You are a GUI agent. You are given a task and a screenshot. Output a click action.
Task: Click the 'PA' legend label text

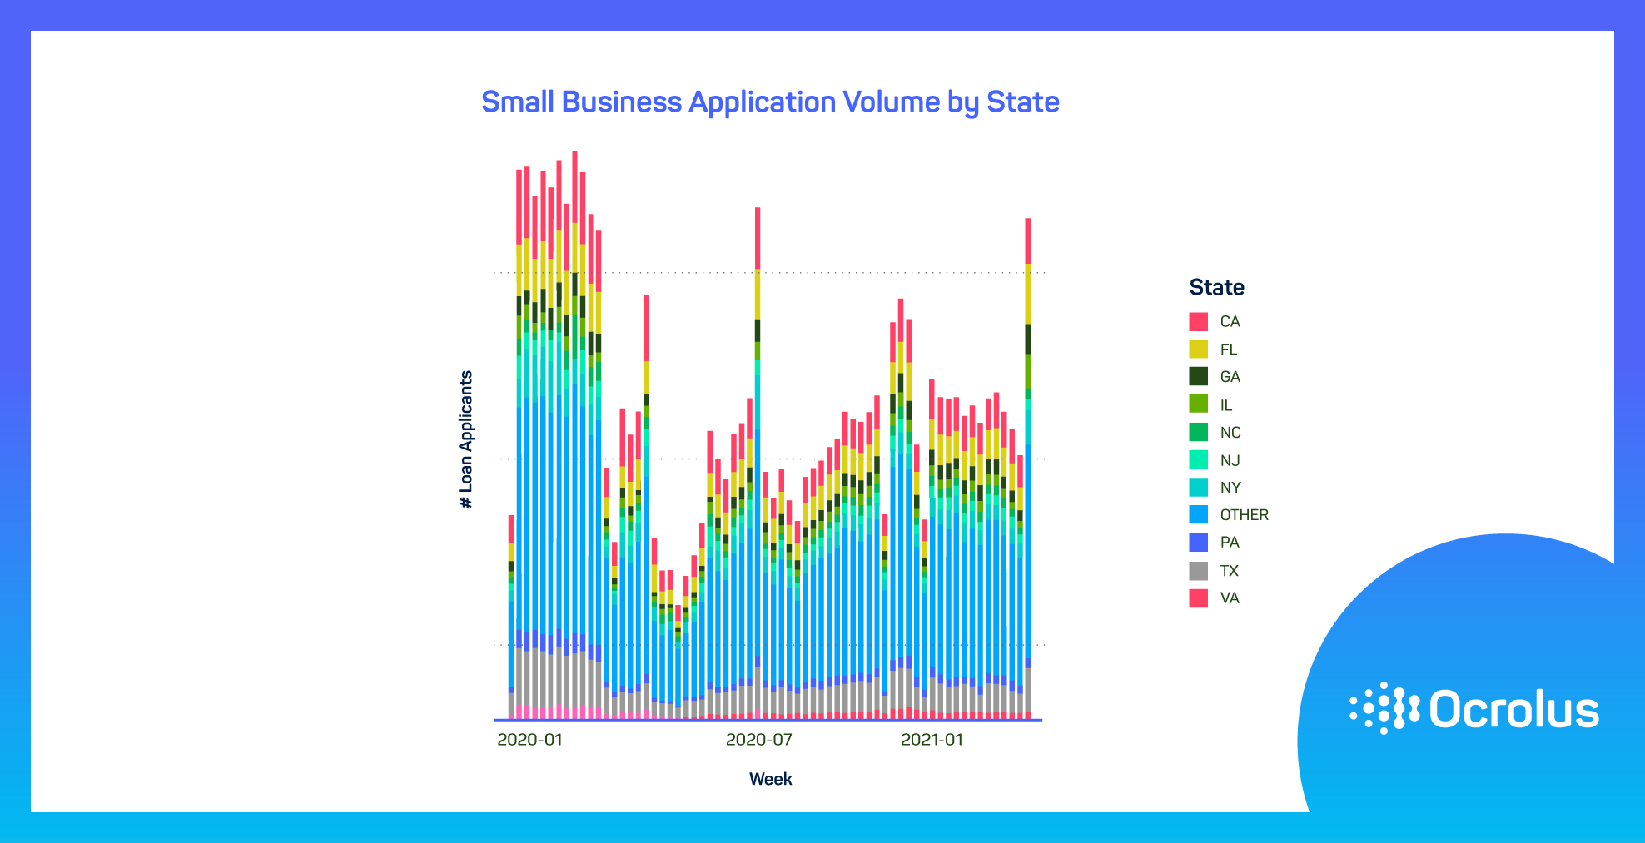click(1230, 543)
